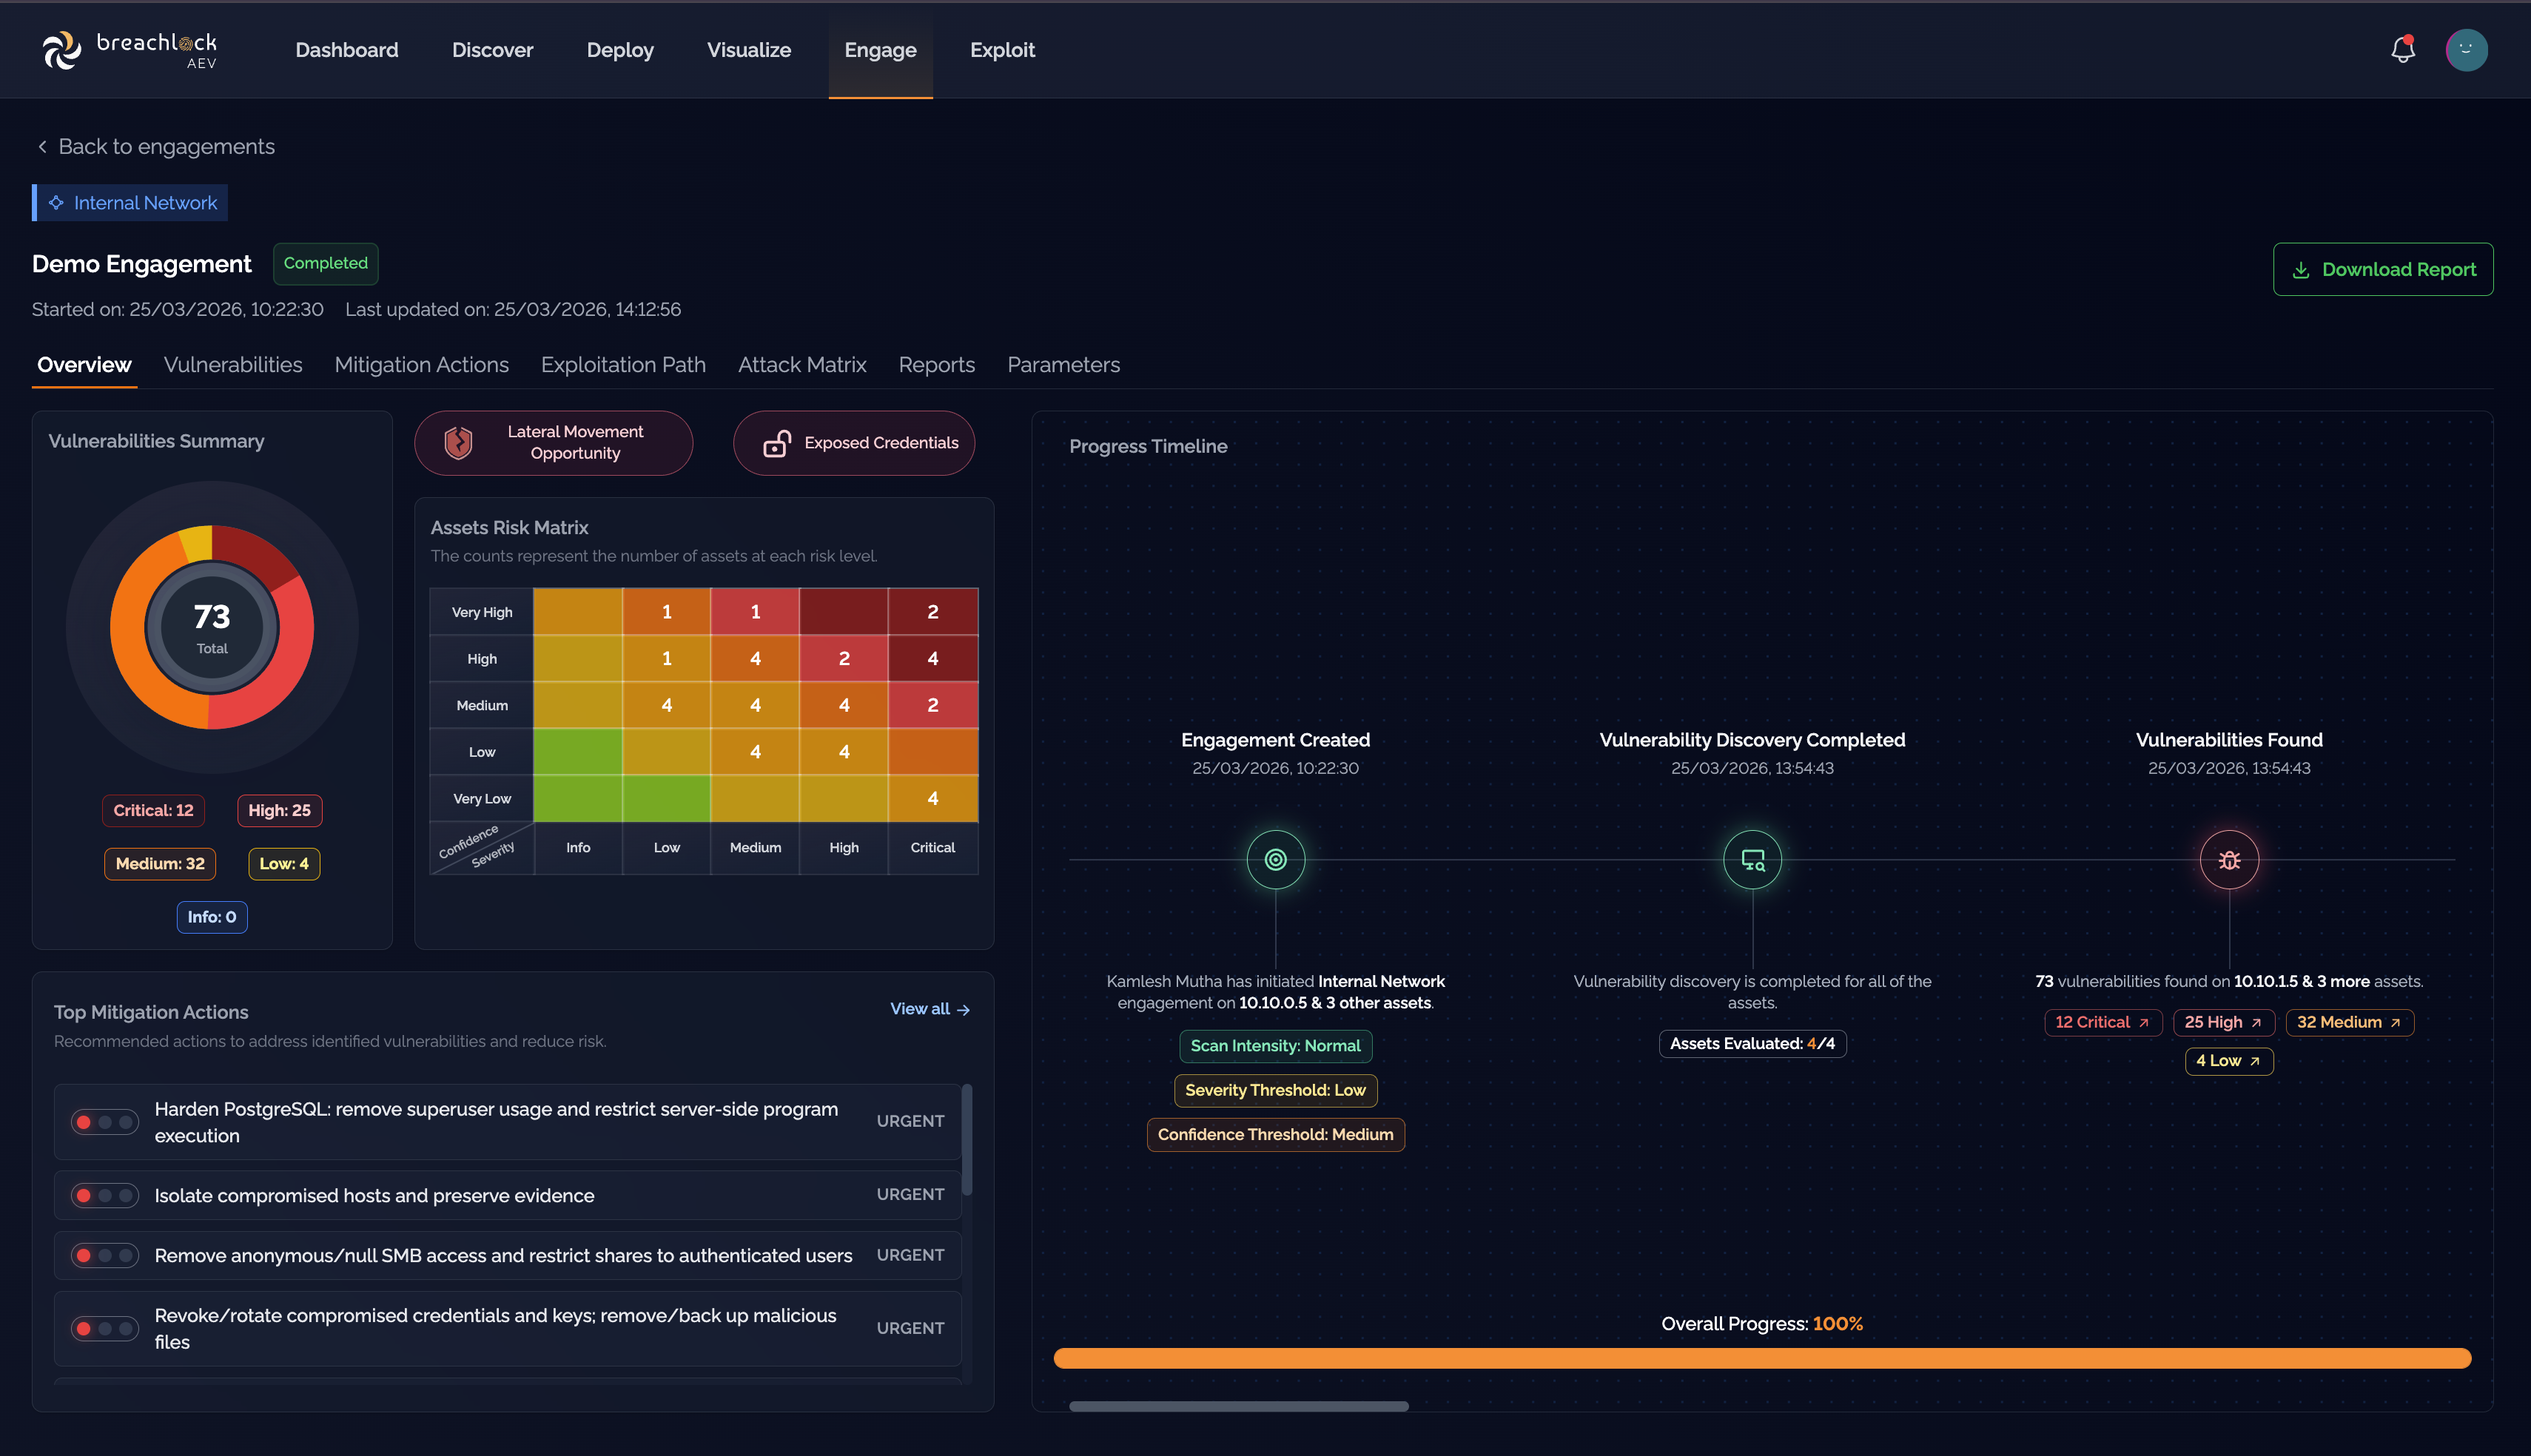Screen dimensions: 2531x1456
Task: Click the Medium: 32 summary badge
Action: [160, 863]
